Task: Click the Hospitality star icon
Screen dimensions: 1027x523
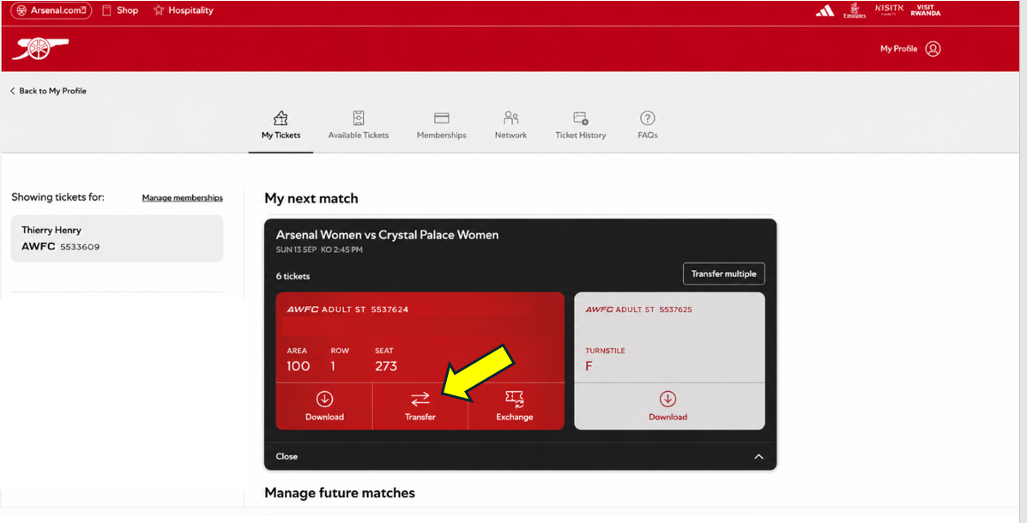Action: click(159, 10)
